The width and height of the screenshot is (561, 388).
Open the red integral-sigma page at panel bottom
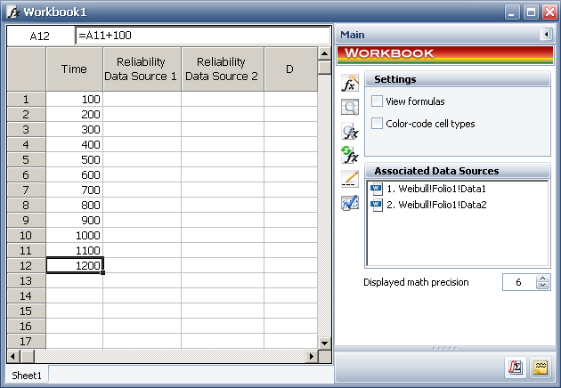tap(516, 367)
